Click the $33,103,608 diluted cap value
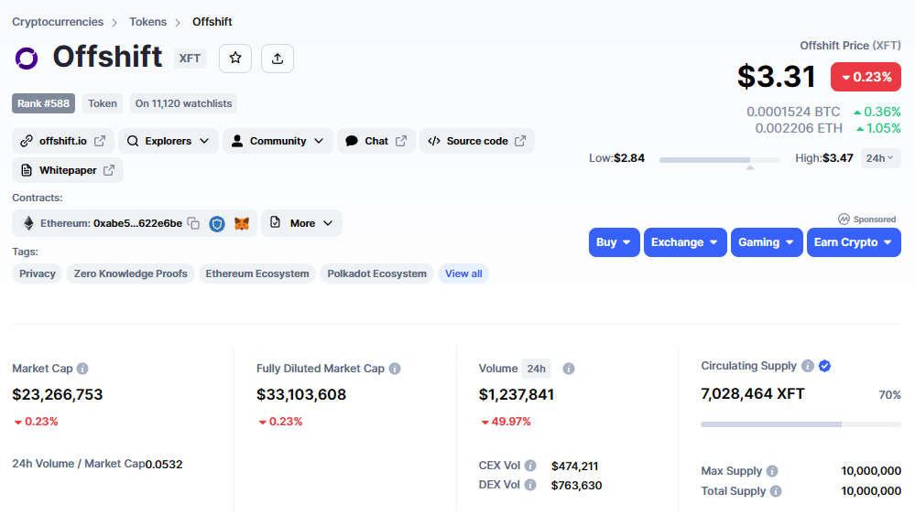The image size is (915, 525). pos(301,394)
